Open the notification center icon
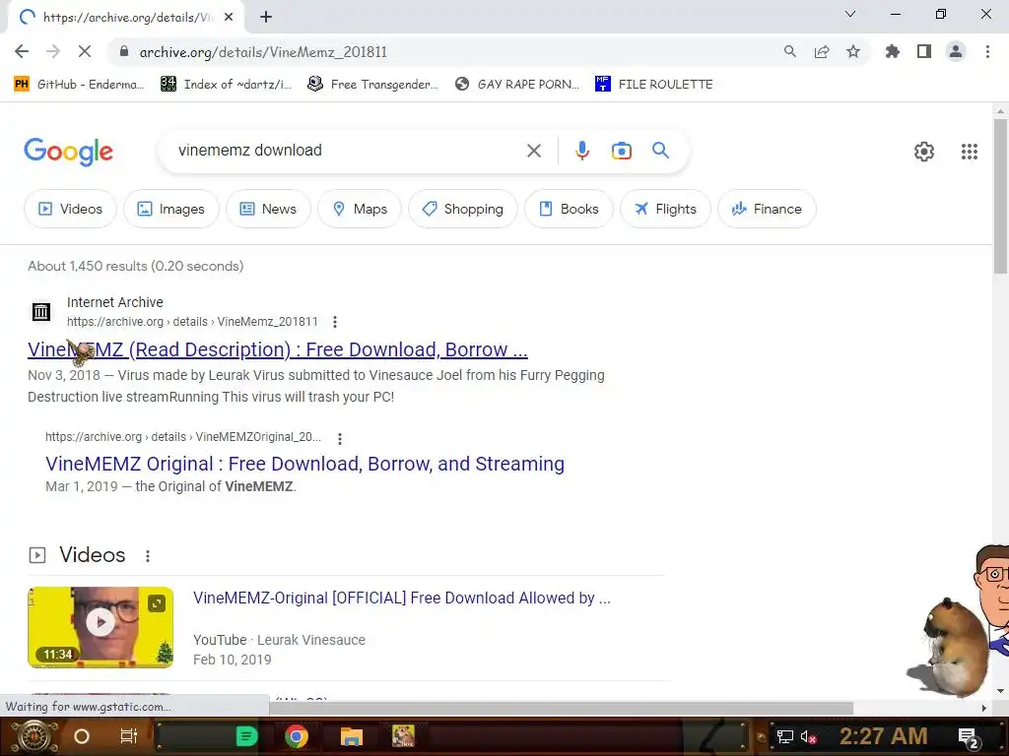 click(969, 736)
